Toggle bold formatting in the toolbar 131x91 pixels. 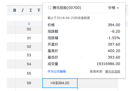point(15,10)
